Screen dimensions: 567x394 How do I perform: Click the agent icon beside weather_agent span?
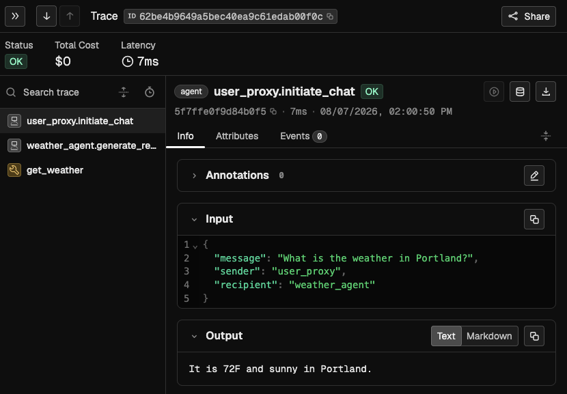14,145
